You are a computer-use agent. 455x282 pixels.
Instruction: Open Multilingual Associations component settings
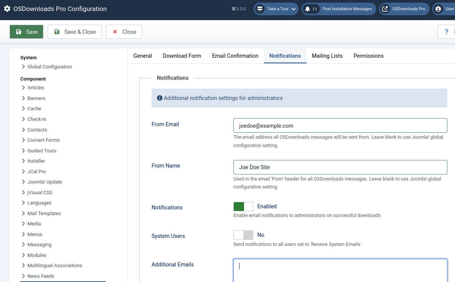click(x=55, y=266)
